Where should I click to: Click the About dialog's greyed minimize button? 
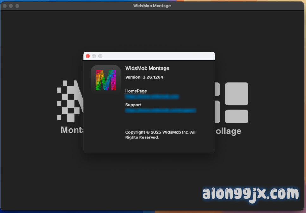coord(94,56)
